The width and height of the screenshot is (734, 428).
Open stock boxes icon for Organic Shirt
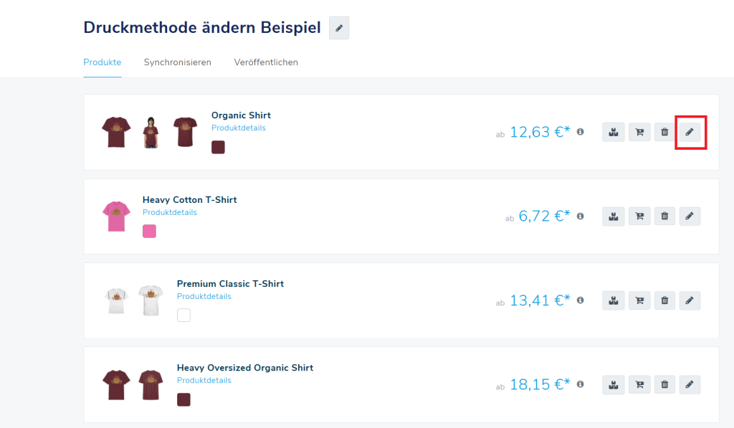tap(613, 132)
